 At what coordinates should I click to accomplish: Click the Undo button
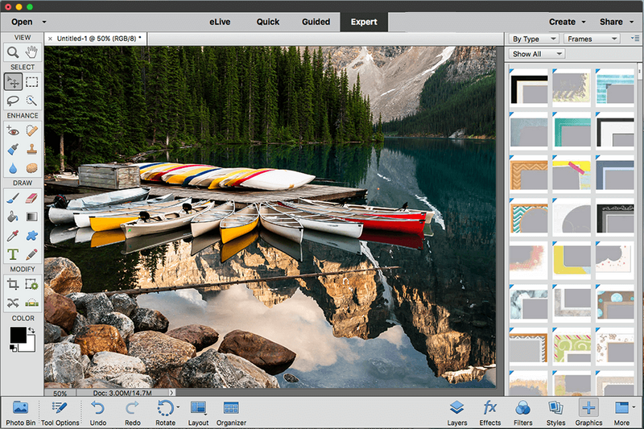coord(97,412)
